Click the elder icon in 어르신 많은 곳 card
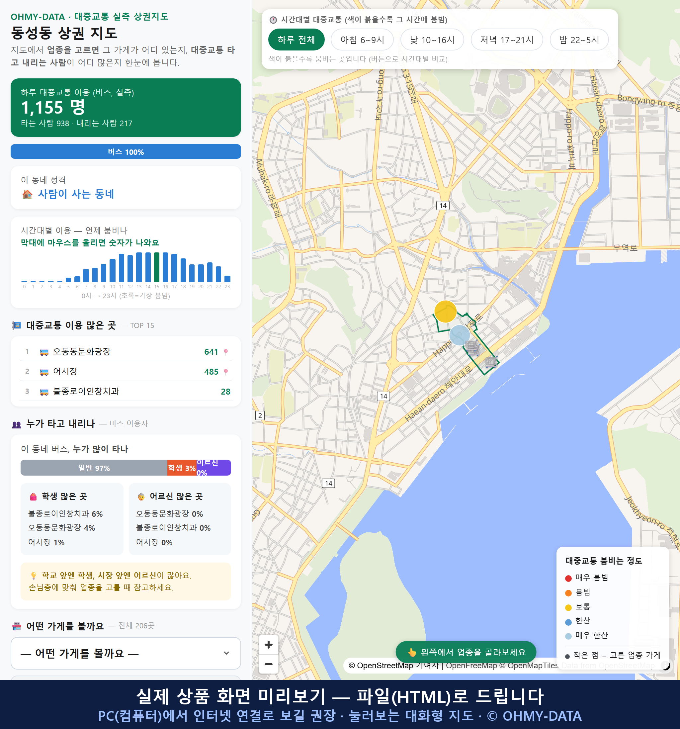Viewport: 680px width, 729px height. click(141, 497)
